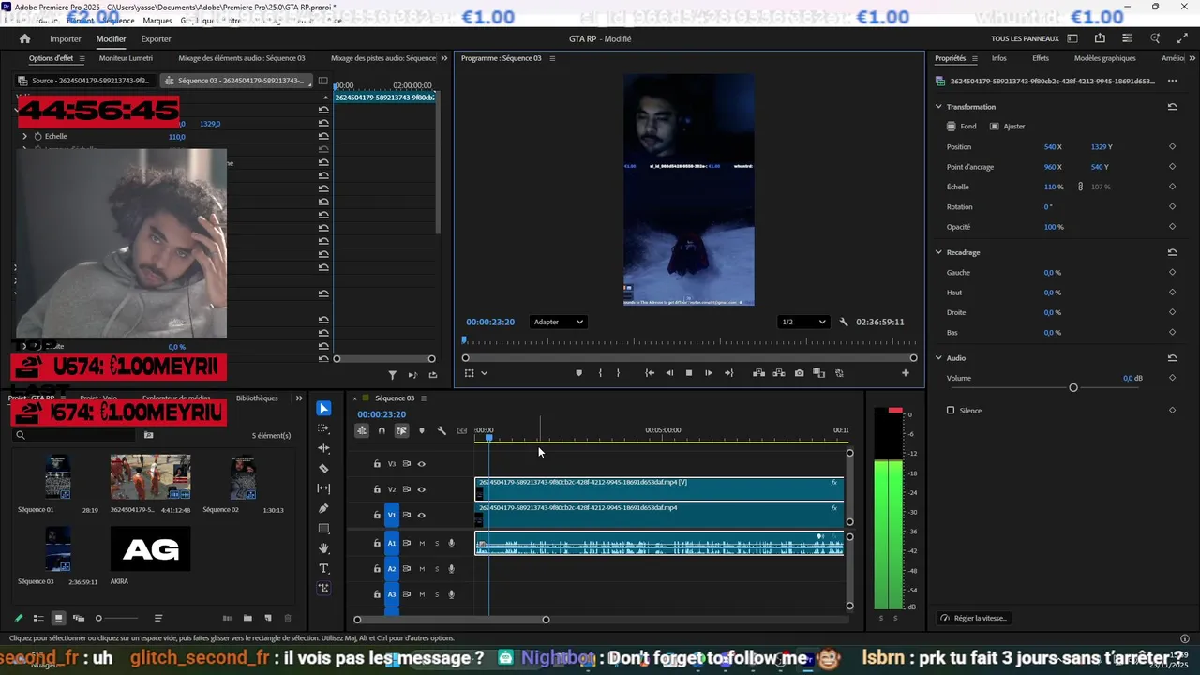The image size is (1200, 675).
Task: Reset the Transformation section
Action: pyautogui.click(x=1172, y=107)
